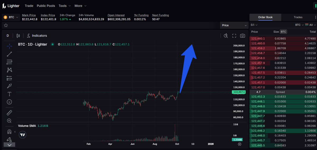Click the 24h Volume value
The image size is (317, 150).
(x=91, y=19)
